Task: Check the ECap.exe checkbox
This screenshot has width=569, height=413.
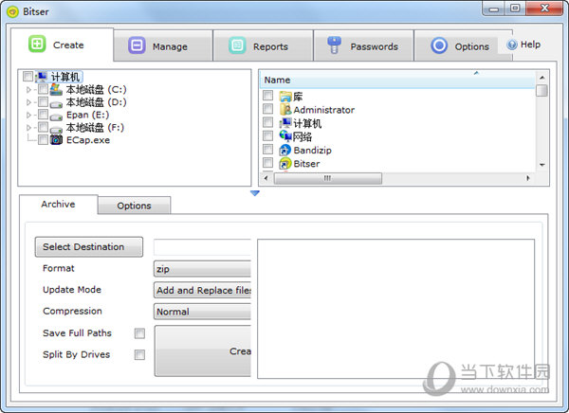Action: 43,139
